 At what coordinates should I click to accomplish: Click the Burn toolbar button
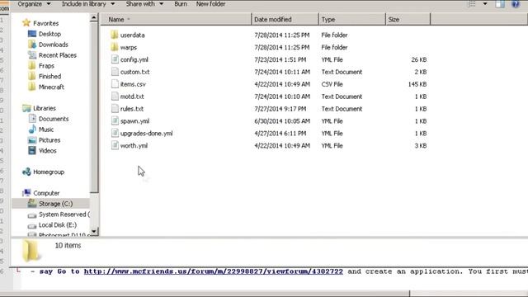point(181,4)
